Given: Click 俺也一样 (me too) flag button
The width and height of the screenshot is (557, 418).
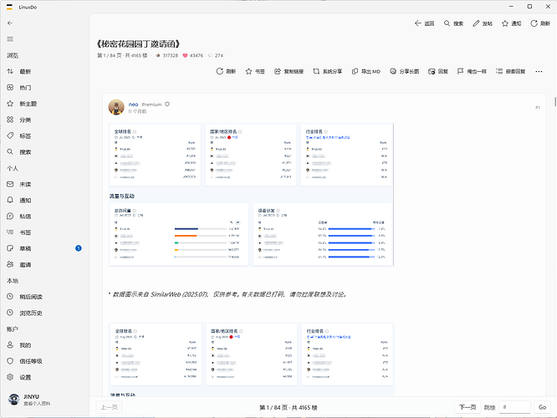Looking at the screenshot, I should (472, 71).
